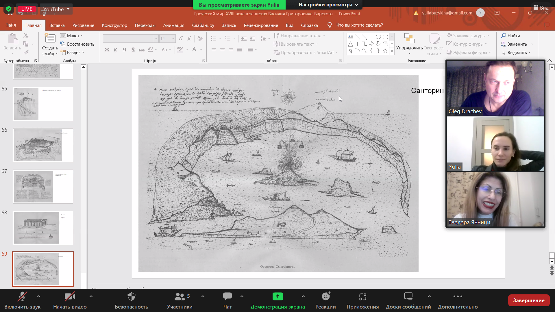The height and width of the screenshot is (312, 555).
Task: Toggle align text right
Action: (x=231, y=50)
